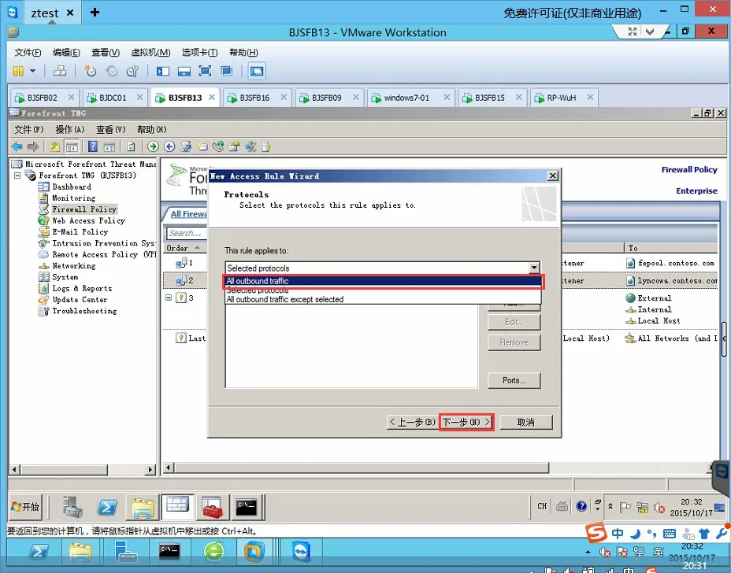This screenshot has height=573, width=731.
Task: Click the Search... field in Firewall Policy
Action: tap(187, 233)
